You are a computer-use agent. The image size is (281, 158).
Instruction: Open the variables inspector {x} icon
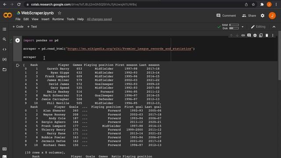(4, 59)
